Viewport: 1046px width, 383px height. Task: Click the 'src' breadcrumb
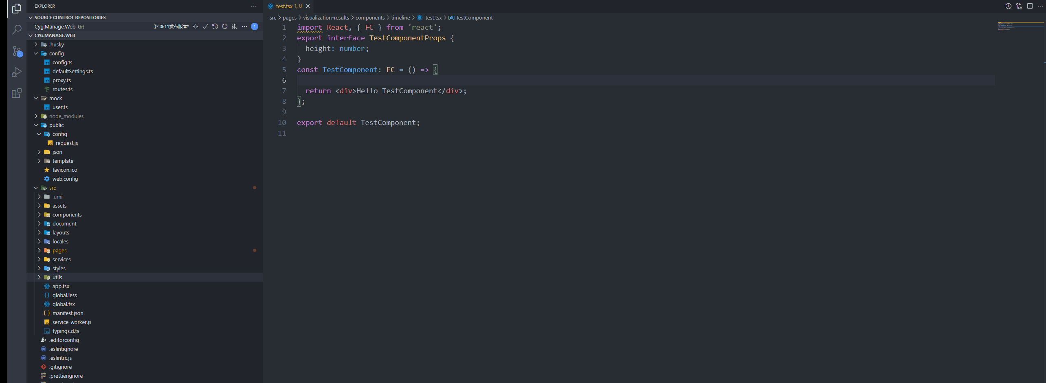pos(273,18)
